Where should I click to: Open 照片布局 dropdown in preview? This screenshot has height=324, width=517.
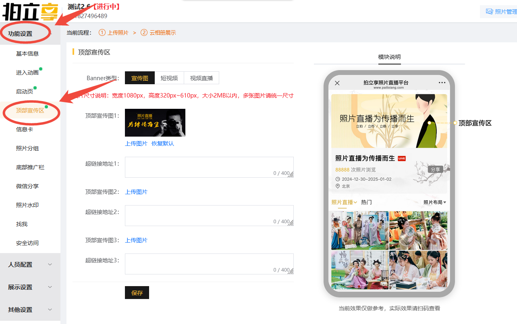pyautogui.click(x=435, y=202)
